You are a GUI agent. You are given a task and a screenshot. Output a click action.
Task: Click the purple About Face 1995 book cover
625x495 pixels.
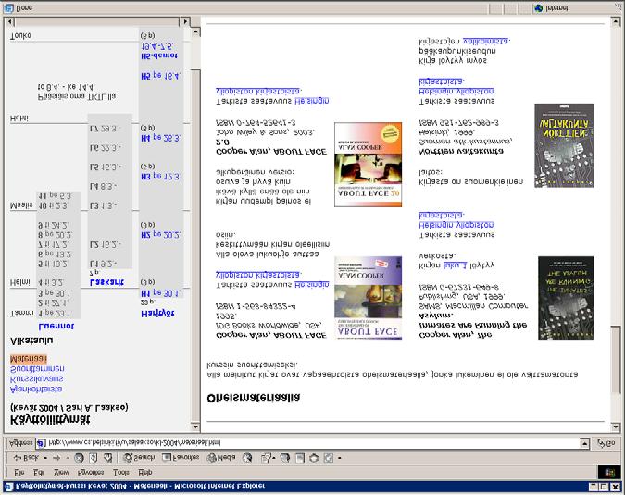[368, 298]
